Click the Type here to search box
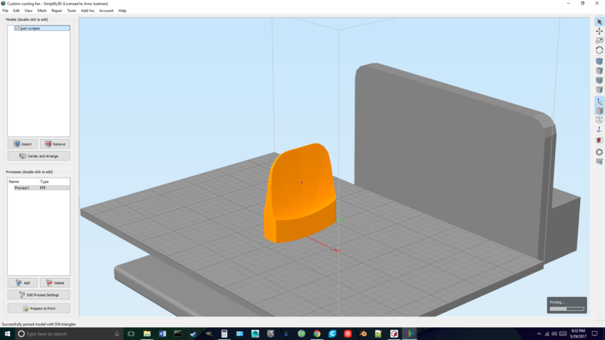This screenshot has height=340, width=605. point(70,334)
